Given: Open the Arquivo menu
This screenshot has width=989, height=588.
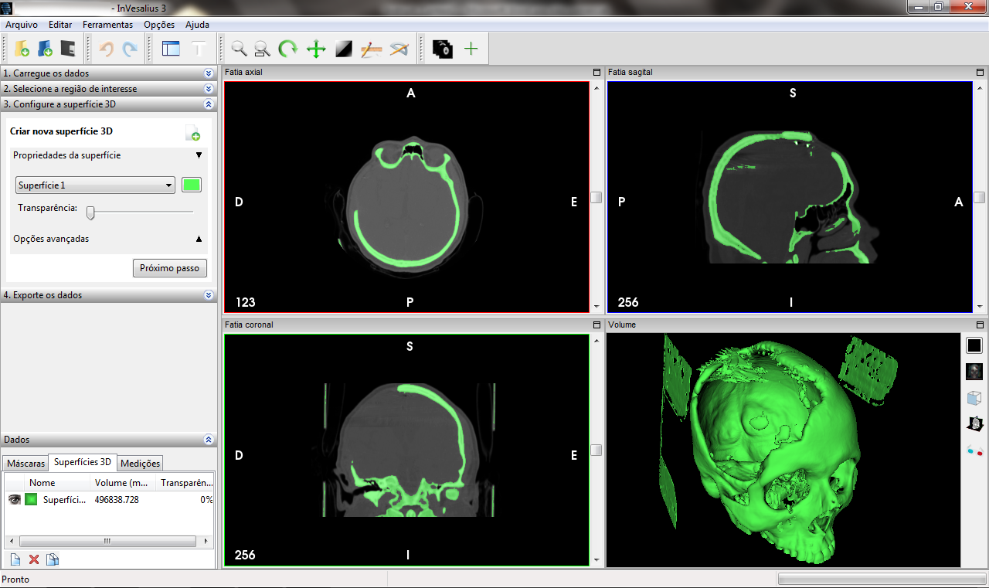Looking at the screenshot, I should (x=22, y=25).
